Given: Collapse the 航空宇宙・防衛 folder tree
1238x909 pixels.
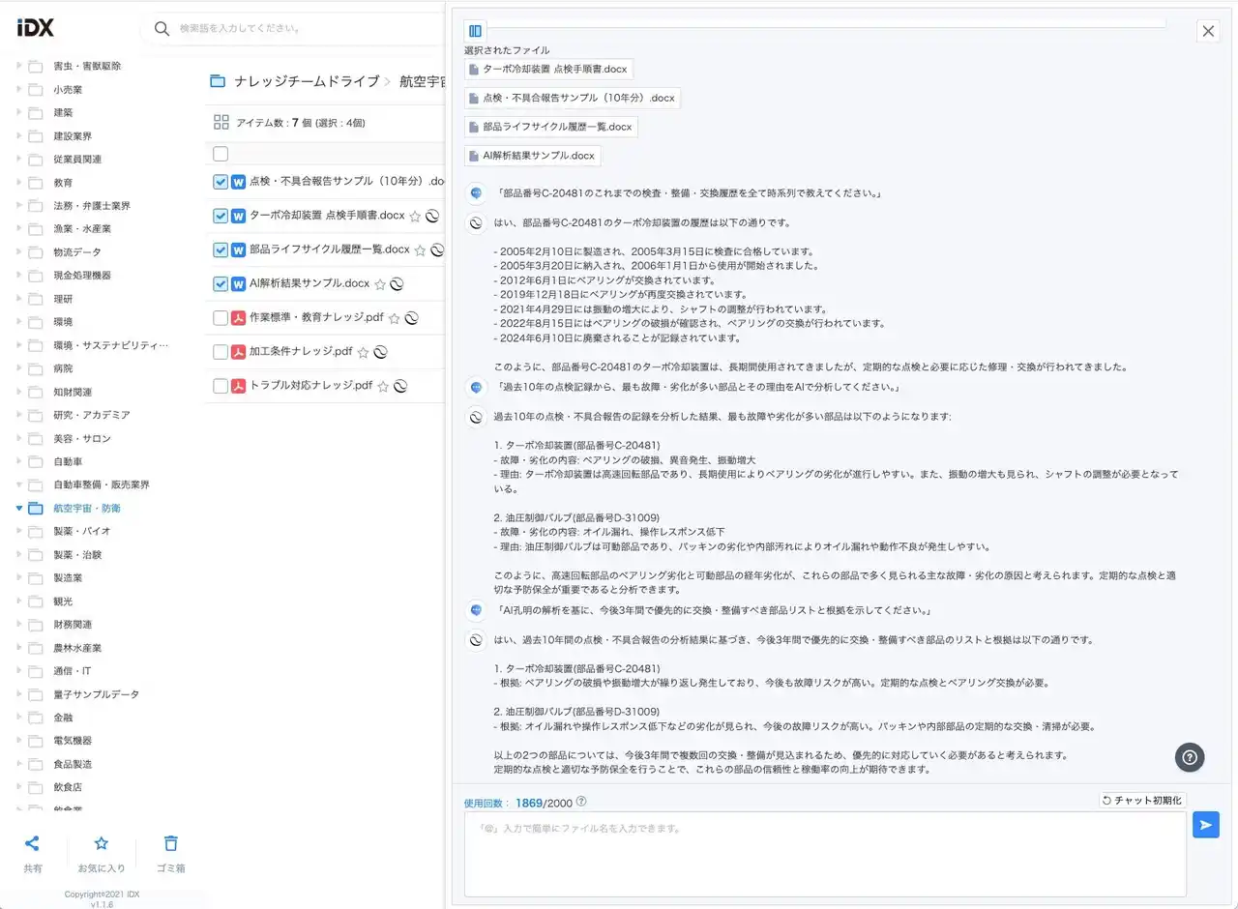Looking at the screenshot, I should (18, 508).
